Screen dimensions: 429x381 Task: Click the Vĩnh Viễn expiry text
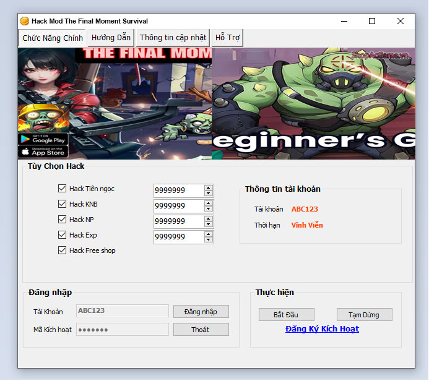307,225
